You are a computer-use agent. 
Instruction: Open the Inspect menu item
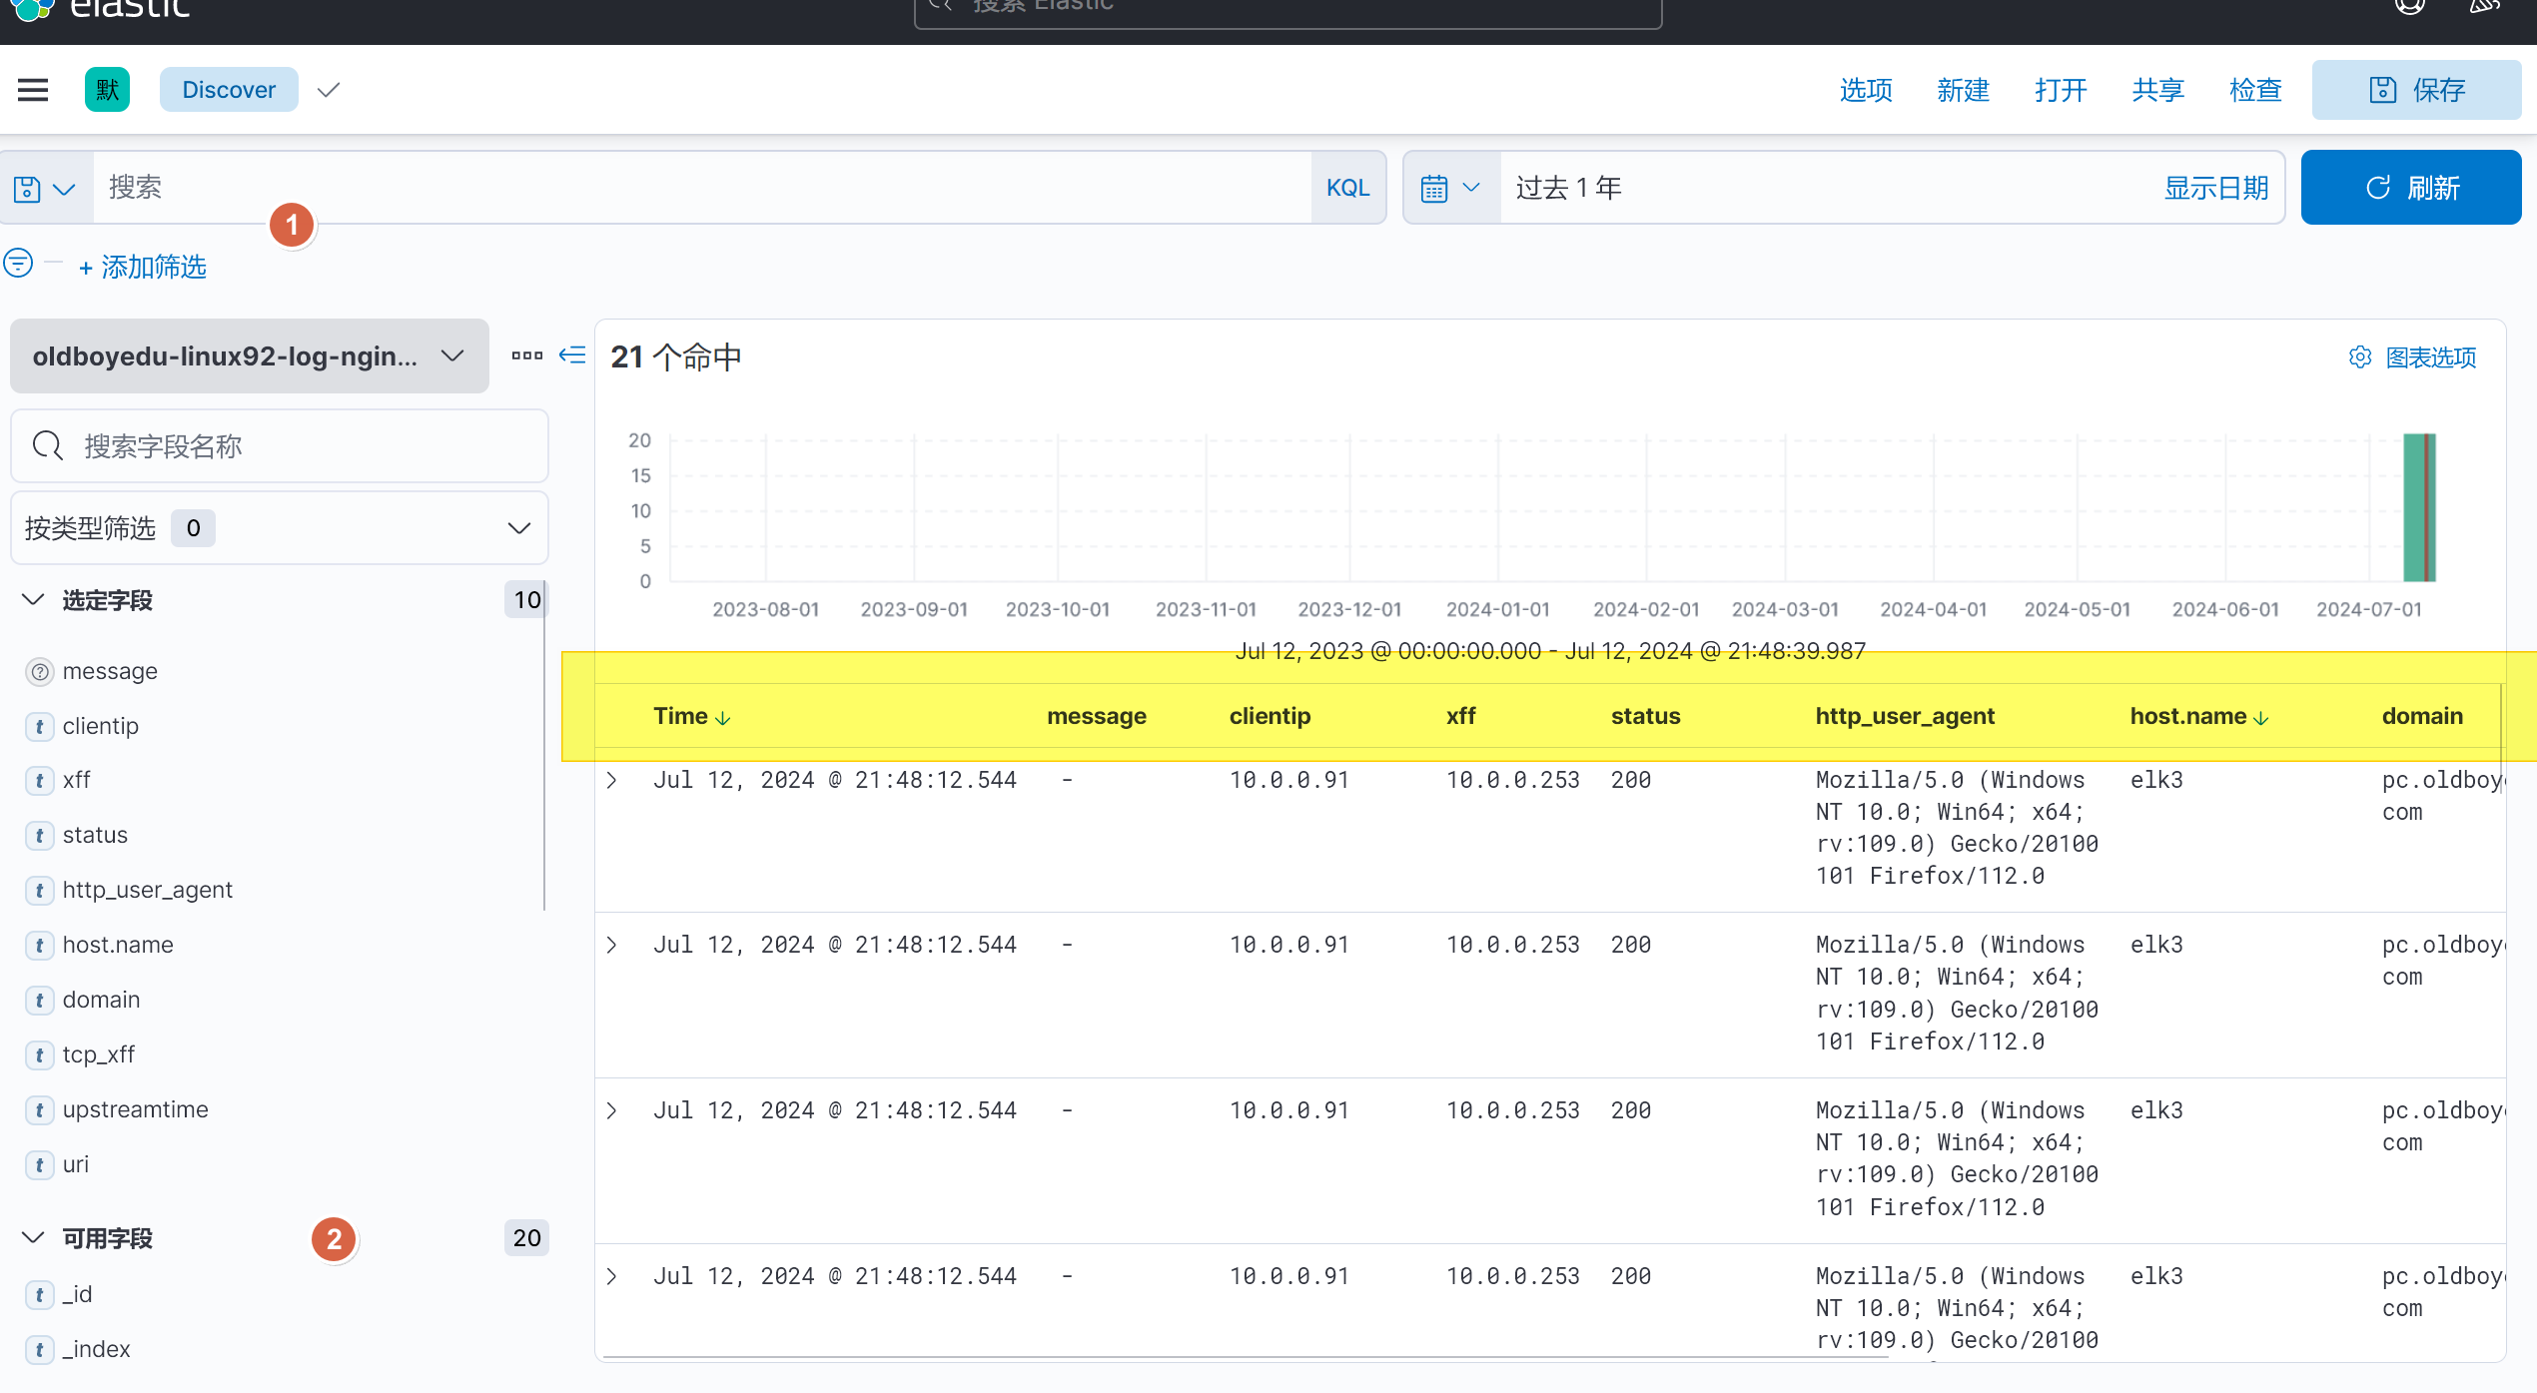click(x=2255, y=90)
